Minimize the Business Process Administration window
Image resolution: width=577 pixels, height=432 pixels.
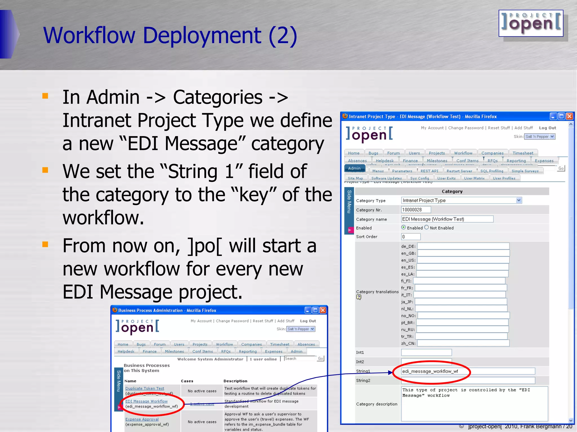(x=308, y=310)
